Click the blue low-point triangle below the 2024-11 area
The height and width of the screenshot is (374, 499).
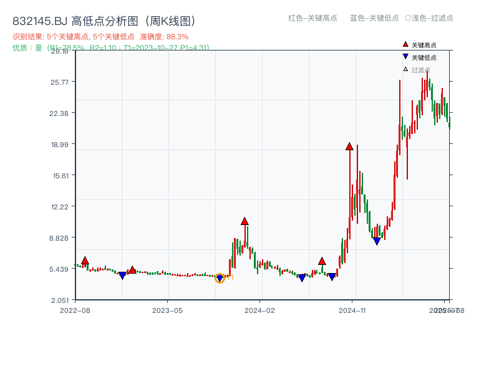[x=377, y=241]
